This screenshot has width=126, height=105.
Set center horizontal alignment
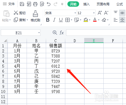pyautogui.click(x=122, y=20)
